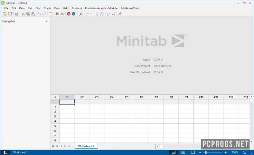Click the Open link in the start pane
The height and width of the screenshot is (155, 254).
[146, 60]
